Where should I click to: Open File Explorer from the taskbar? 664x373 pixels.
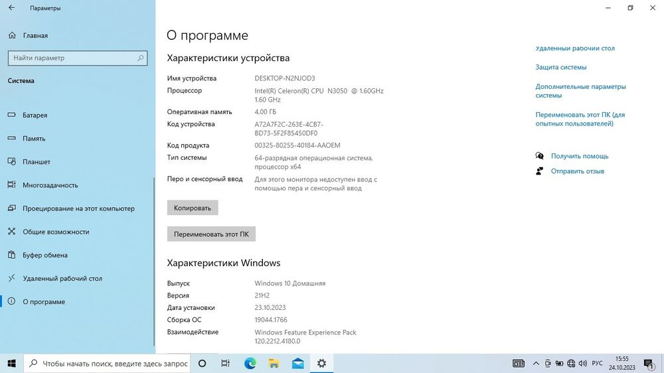[274, 363]
